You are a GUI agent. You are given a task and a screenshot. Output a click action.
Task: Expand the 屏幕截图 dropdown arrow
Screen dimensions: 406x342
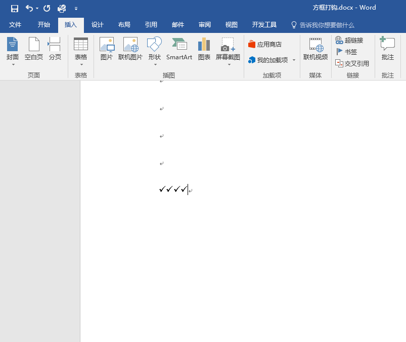[x=229, y=65]
